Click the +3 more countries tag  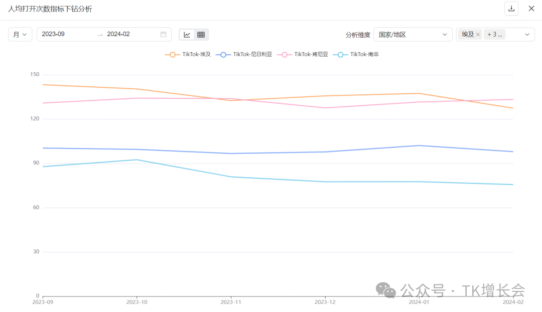point(495,35)
